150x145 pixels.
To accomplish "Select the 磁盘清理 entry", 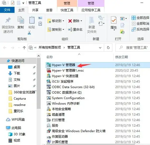I will [58, 115].
